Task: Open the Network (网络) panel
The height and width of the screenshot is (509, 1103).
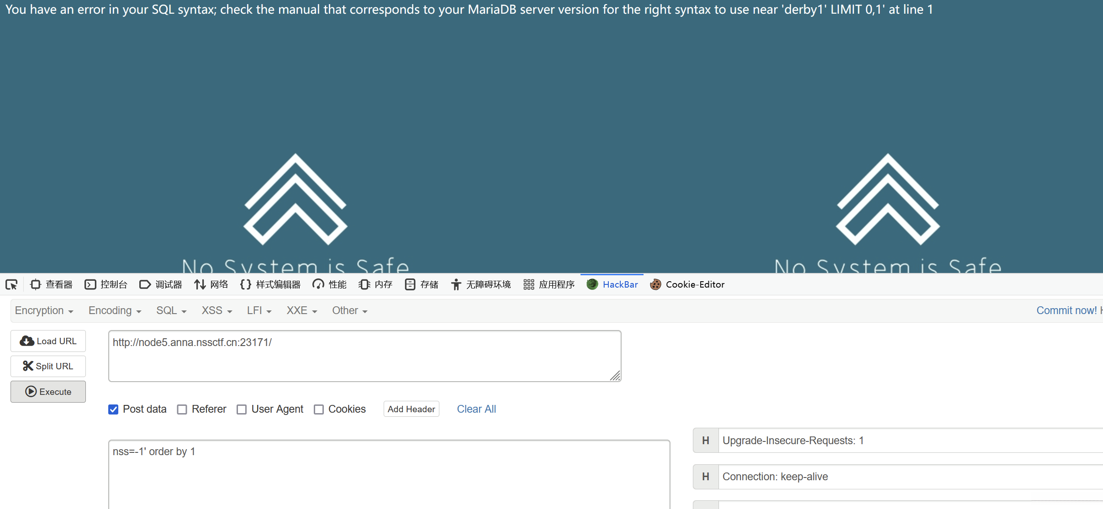Action: click(x=211, y=284)
